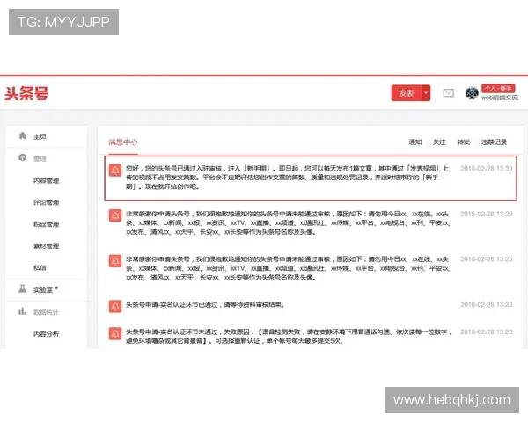Image resolution: width=528 pixels, height=422 pixels.
Task: Open 私信 in sidebar
Action: (x=40, y=267)
